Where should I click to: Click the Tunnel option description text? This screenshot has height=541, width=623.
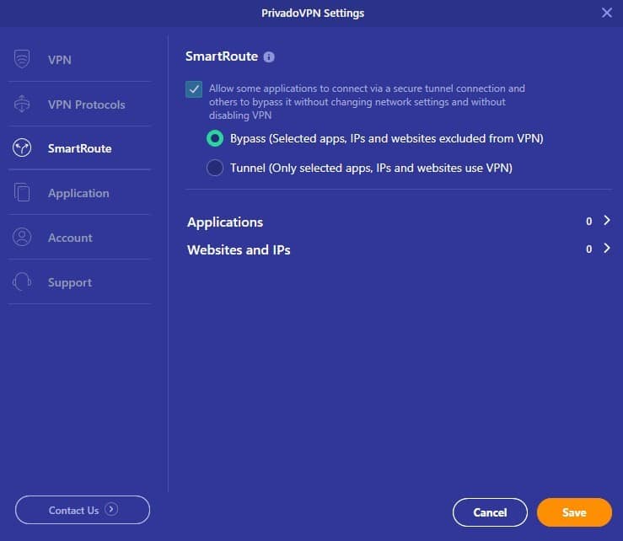tap(371, 168)
